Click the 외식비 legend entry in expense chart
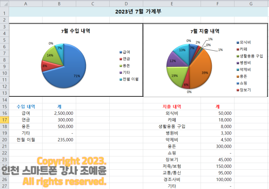This screenshot has height=189, width=269. (244, 42)
